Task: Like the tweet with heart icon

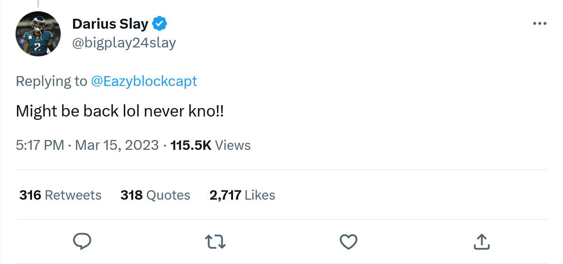Action: click(x=348, y=241)
